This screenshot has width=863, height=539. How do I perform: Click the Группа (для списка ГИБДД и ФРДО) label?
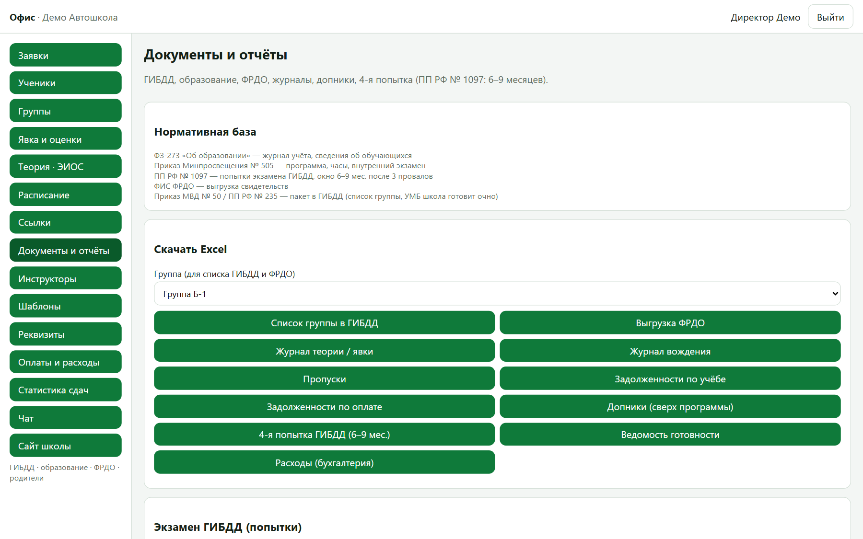224,274
